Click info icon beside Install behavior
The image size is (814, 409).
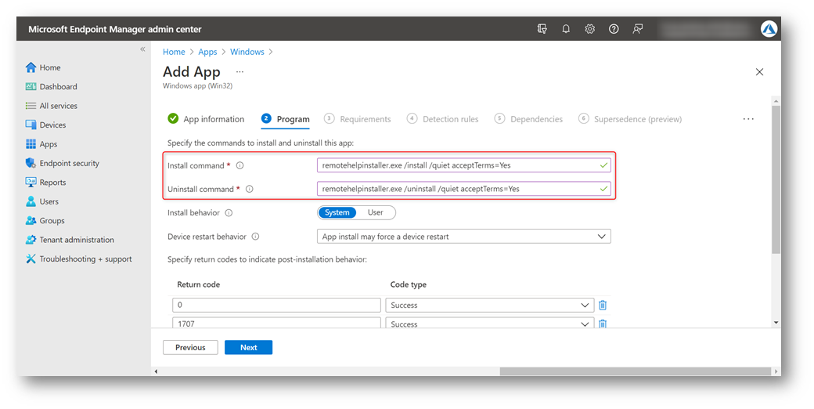click(x=229, y=213)
